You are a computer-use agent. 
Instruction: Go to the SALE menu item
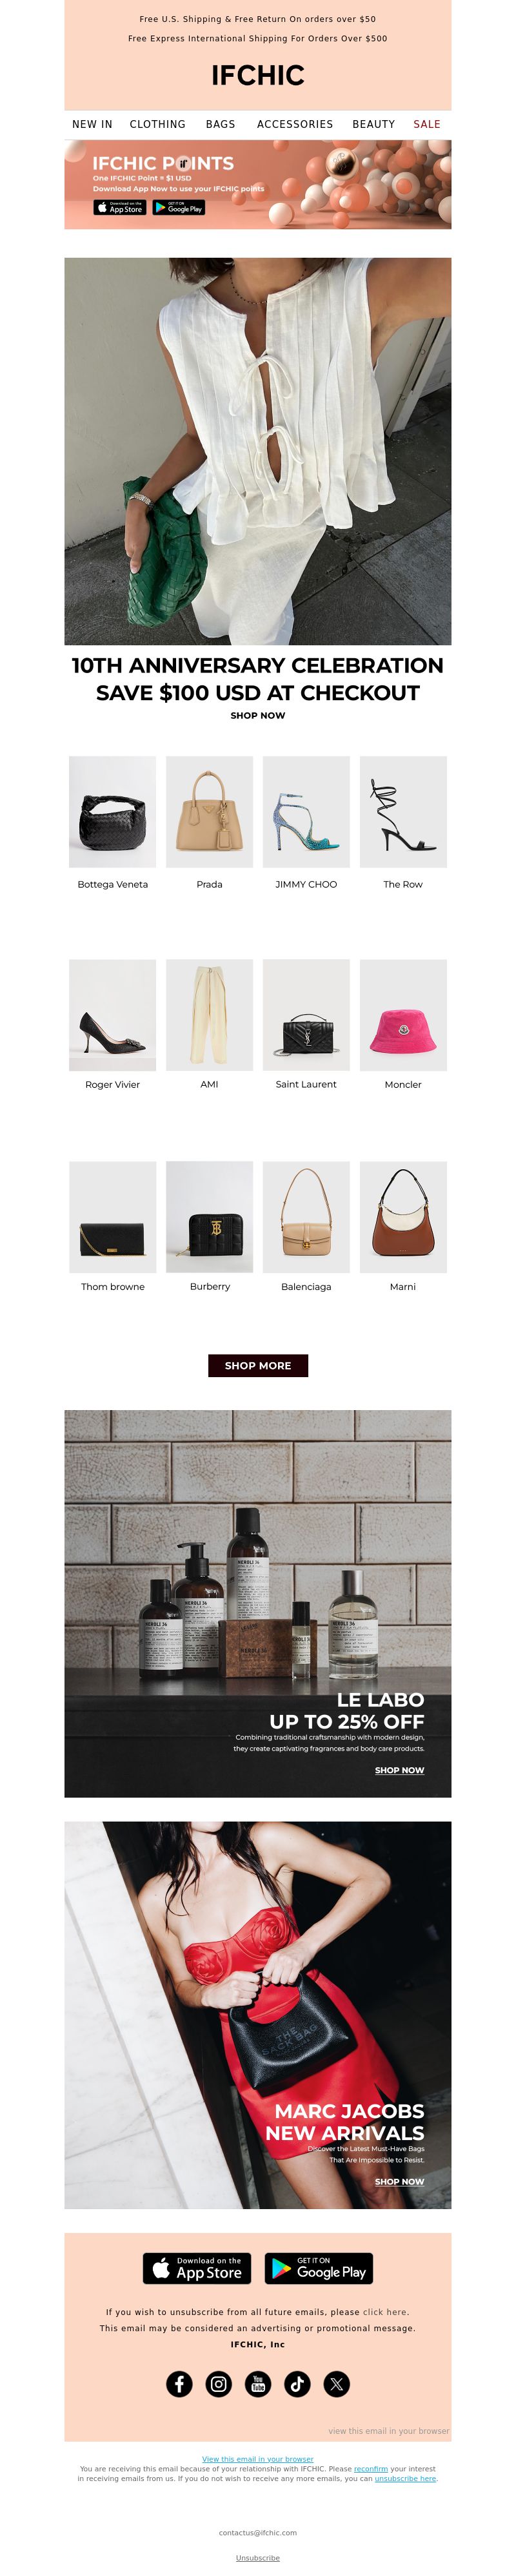point(427,124)
